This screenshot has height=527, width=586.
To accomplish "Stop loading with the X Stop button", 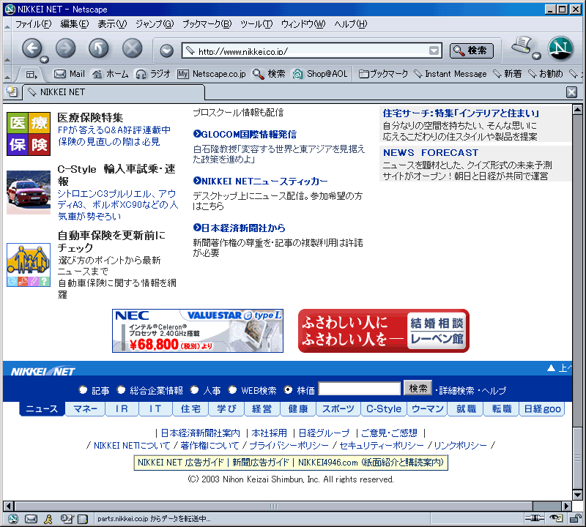I will pos(133,48).
